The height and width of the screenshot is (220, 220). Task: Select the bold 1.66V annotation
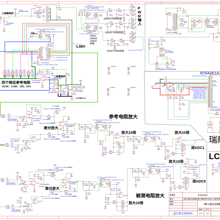pos(81,47)
